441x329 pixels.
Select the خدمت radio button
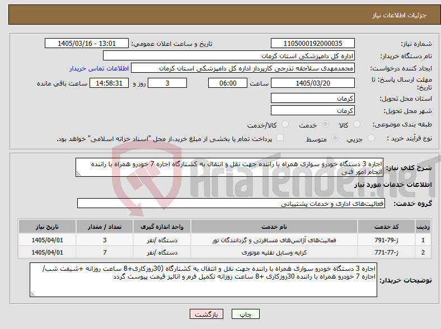tap(325, 124)
